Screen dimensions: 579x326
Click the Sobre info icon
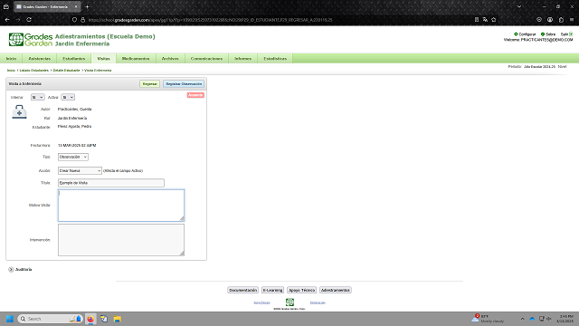[x=543, y=34]
